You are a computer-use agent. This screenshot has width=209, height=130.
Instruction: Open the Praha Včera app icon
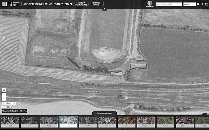tap(150, 4)
